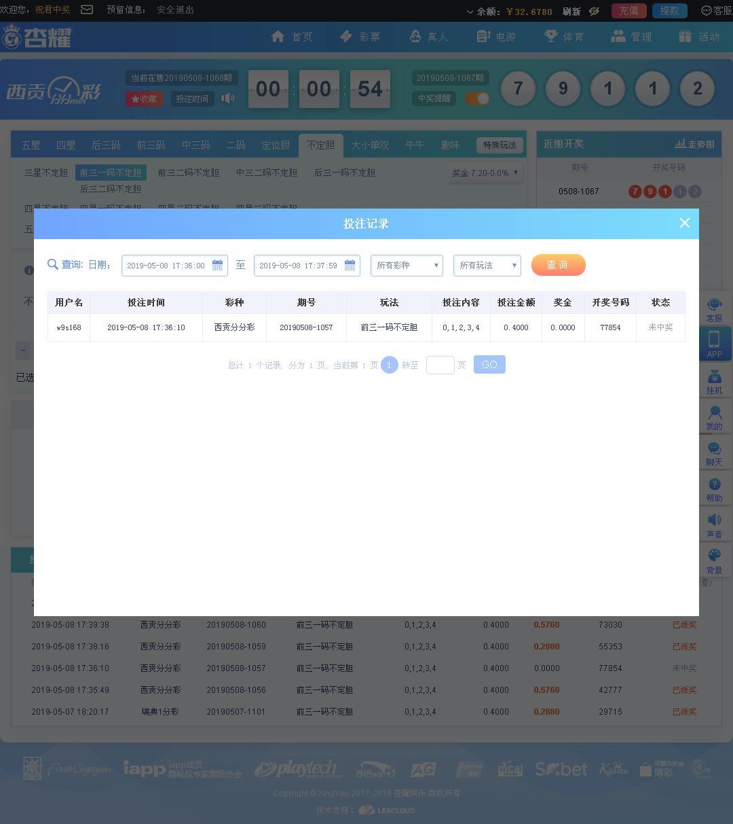Open the 客服 customer service sidebar icon
Image resolution: width=733 pixels, height=824 pixels.
point(714,309)
